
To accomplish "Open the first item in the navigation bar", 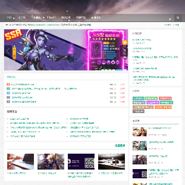I will 9,17.
